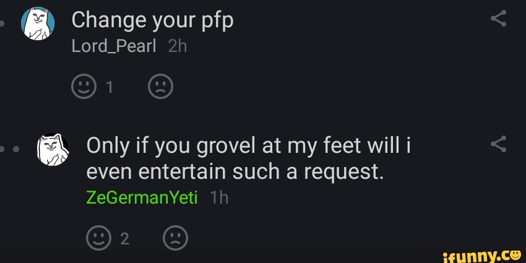The width and height of the screenshot is (526, 263).
Task: Click the frown face under ZeGermanYeti's reply
Action: pyautogui.click(x=175, y=238)
